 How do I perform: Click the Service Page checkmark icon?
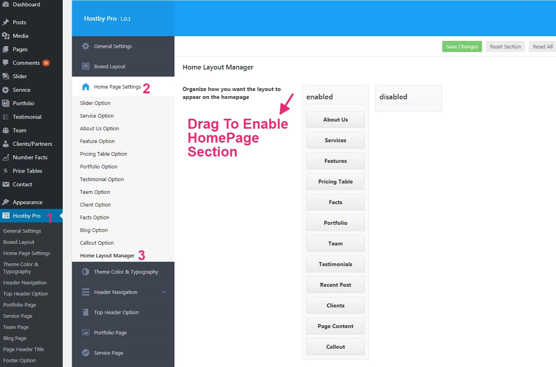(x=85, y=353)
